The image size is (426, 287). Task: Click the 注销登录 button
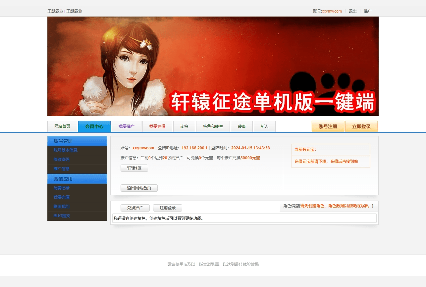click(x=168, y=208)
